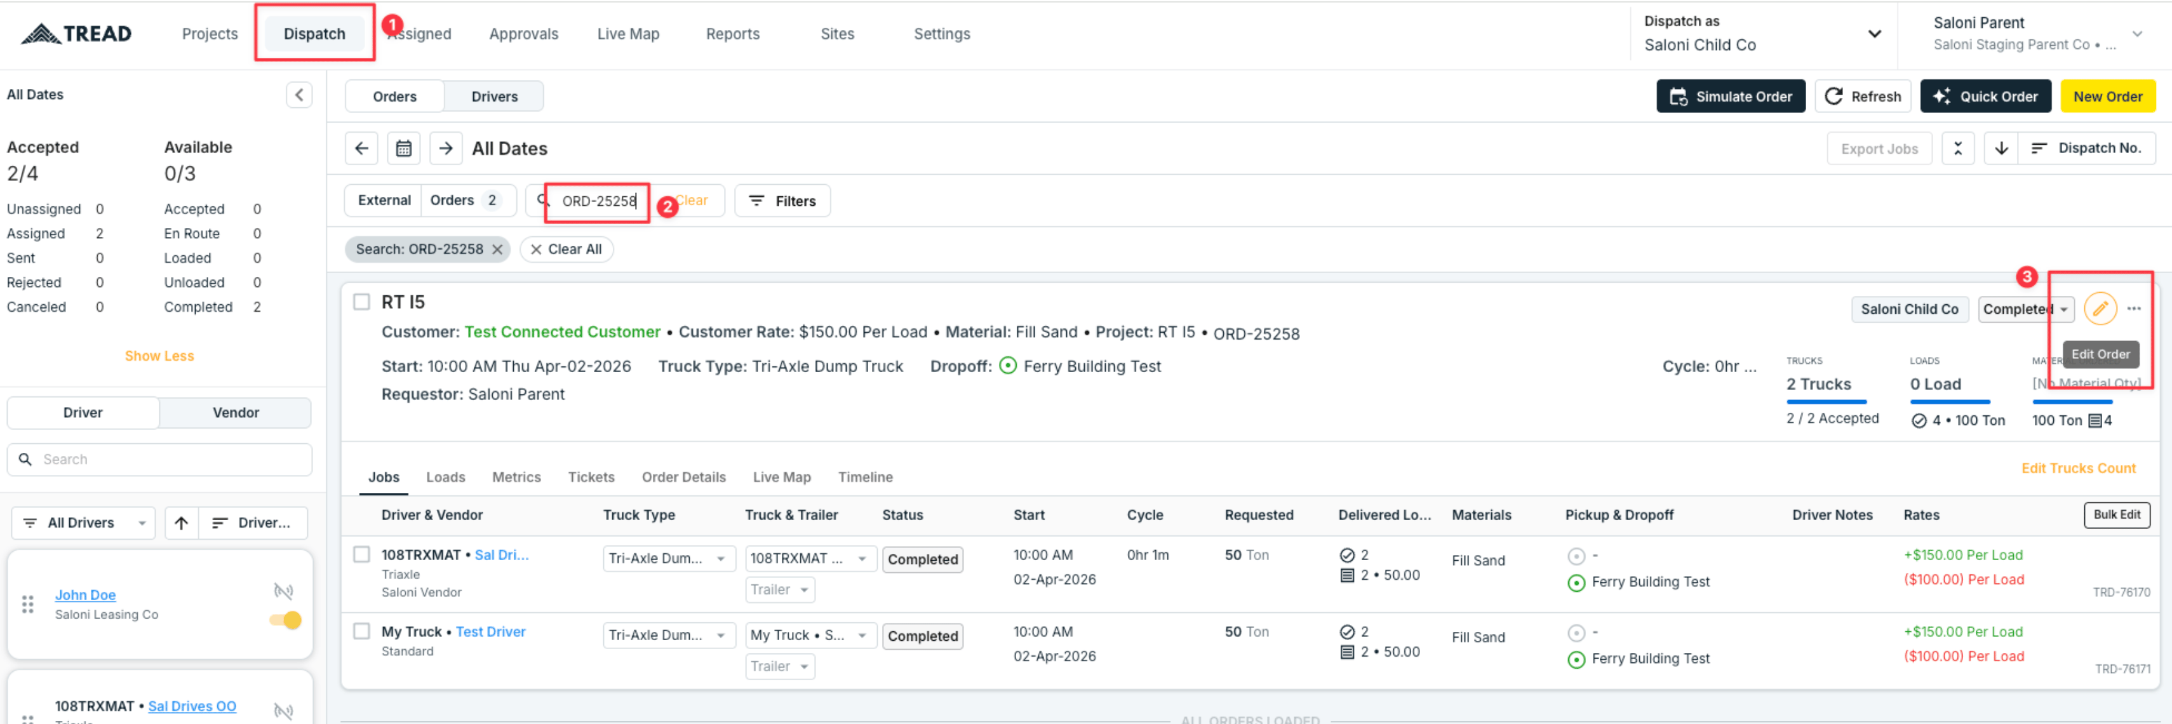Collapse the left sidebar panel chevron
Viewport: 2172px width, 724px height.
tap(299, 95)
